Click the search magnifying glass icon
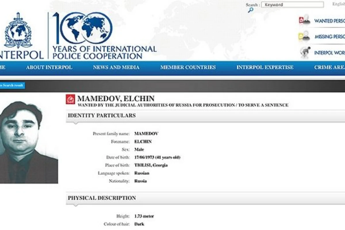This screenshot has width=345, height=230. pos(251,10)
